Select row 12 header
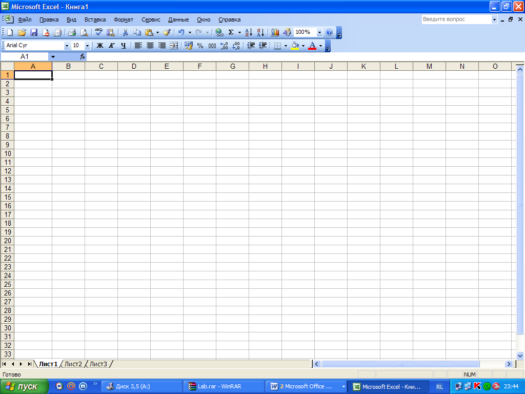Viewport: 525px width, 394px height. pyautogui.click(x=7, y=171)
